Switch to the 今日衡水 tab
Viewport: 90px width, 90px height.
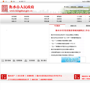[x=57, y=26]
